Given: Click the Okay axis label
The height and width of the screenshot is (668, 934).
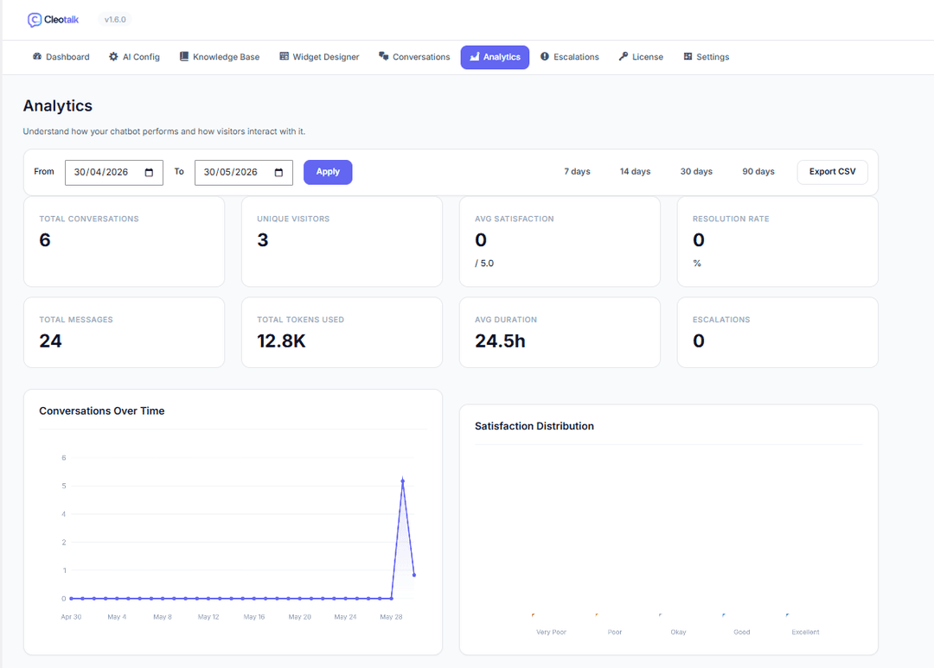Looking at the screenshot, I should (679, 633).
